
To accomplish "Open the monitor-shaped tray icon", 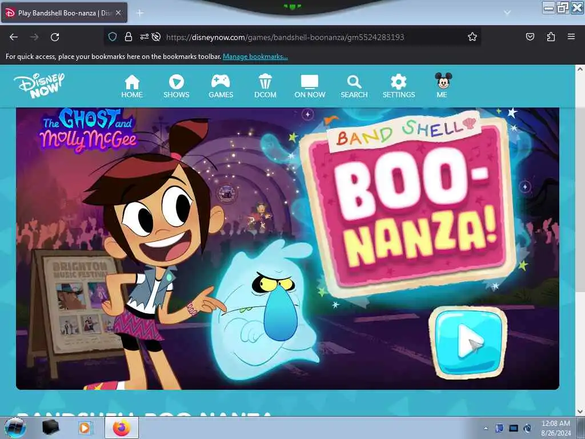I will [x=514, y=428].
